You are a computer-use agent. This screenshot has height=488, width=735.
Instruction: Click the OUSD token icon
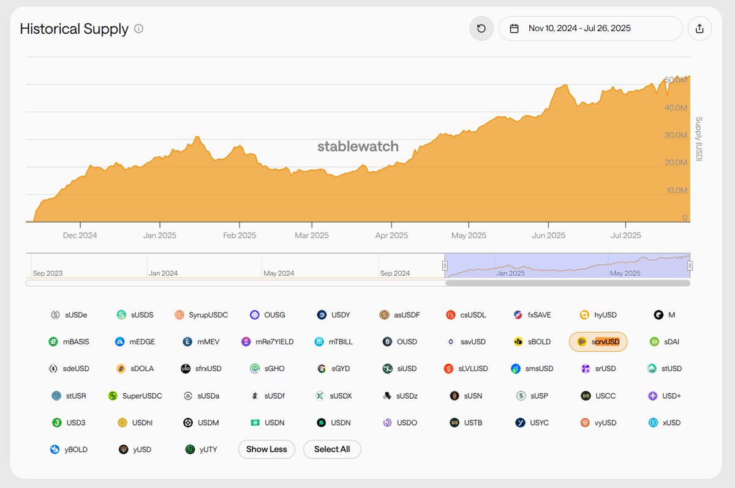click(387, 342)
